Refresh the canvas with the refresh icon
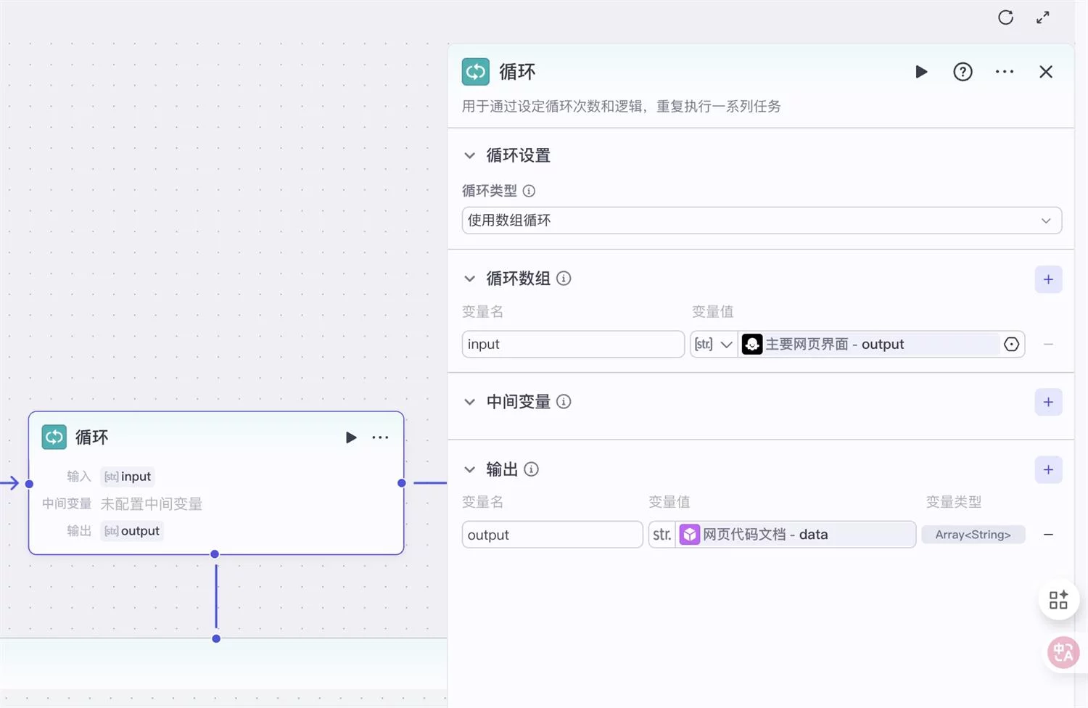 click(x=1005, y=17)
